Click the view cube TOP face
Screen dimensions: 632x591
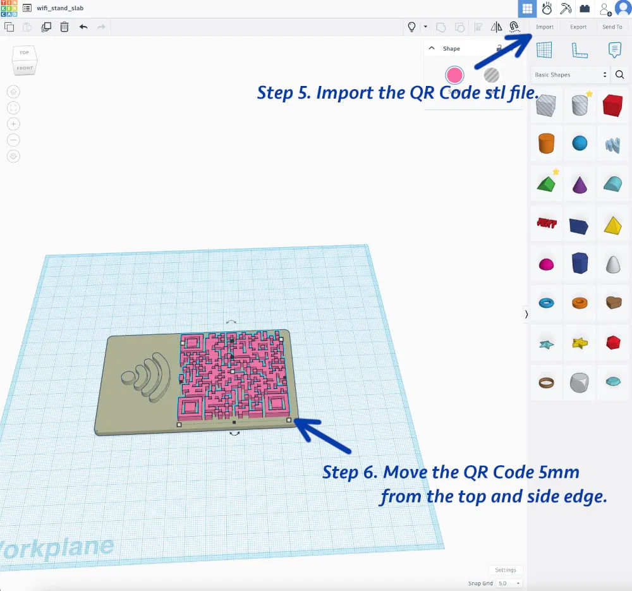click(x=24, y=53)
